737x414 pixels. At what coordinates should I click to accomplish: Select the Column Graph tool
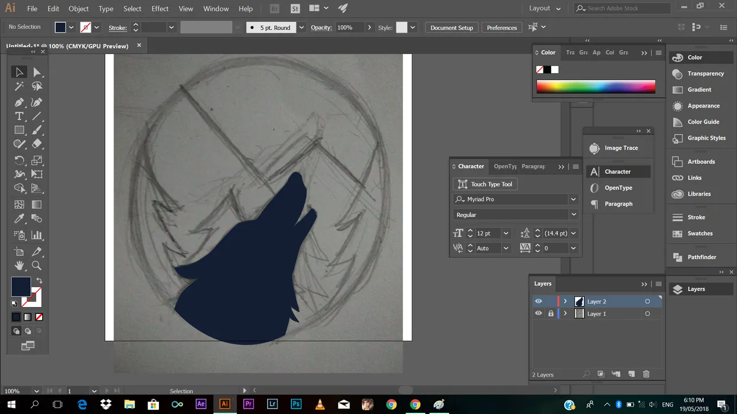[37, 235]
